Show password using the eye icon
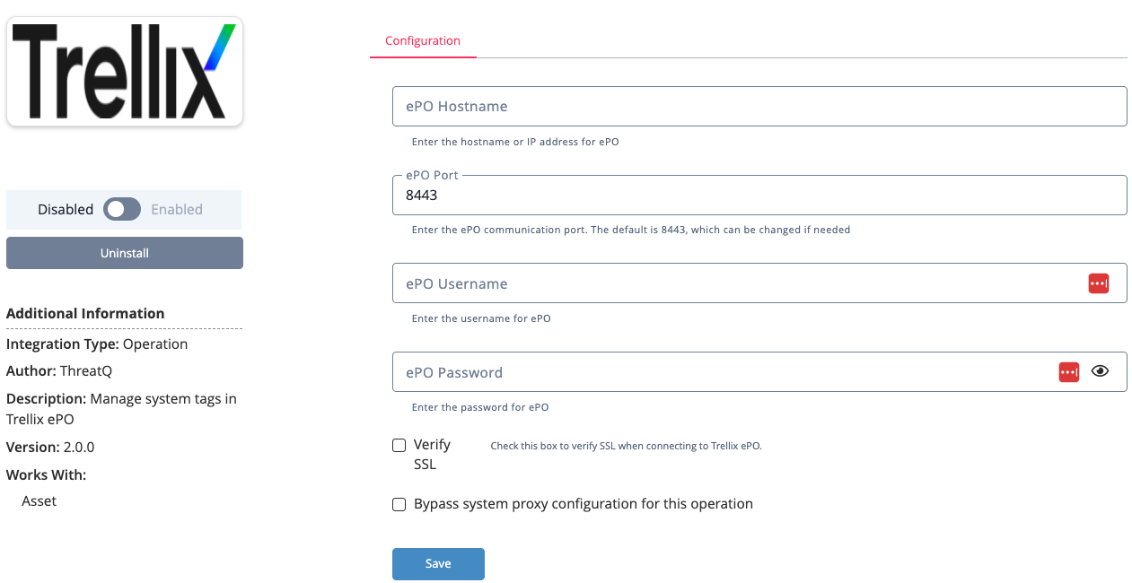 tap(1101, 371)
